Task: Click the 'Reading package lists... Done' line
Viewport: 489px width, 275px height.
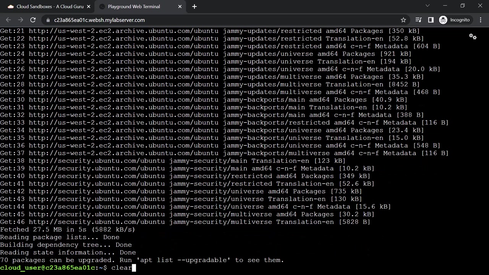Action: (x=60, y=237)
